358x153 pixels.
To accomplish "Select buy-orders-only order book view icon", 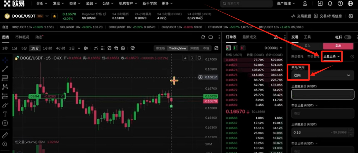I will tap(236, 48).
